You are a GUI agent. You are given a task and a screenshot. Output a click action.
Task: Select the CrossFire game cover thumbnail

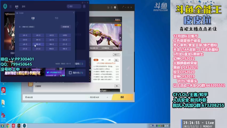tap(9, 31)
